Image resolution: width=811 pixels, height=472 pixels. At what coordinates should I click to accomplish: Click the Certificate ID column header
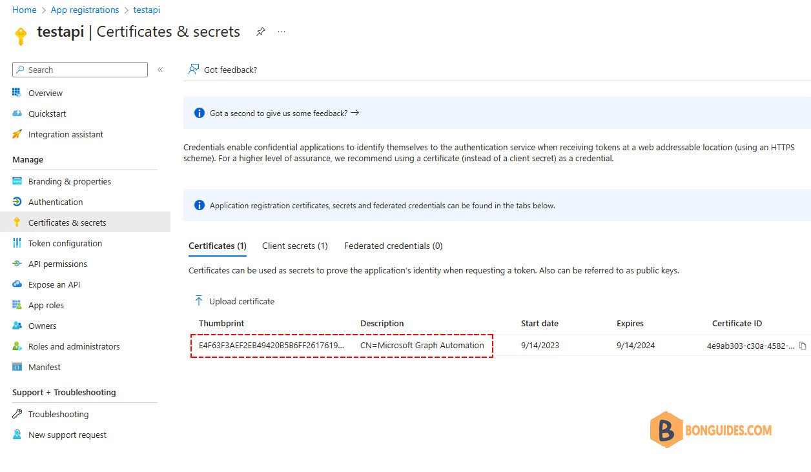(737, 323)
